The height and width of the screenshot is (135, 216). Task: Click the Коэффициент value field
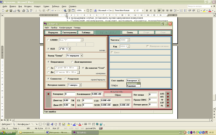pos(97,94)
